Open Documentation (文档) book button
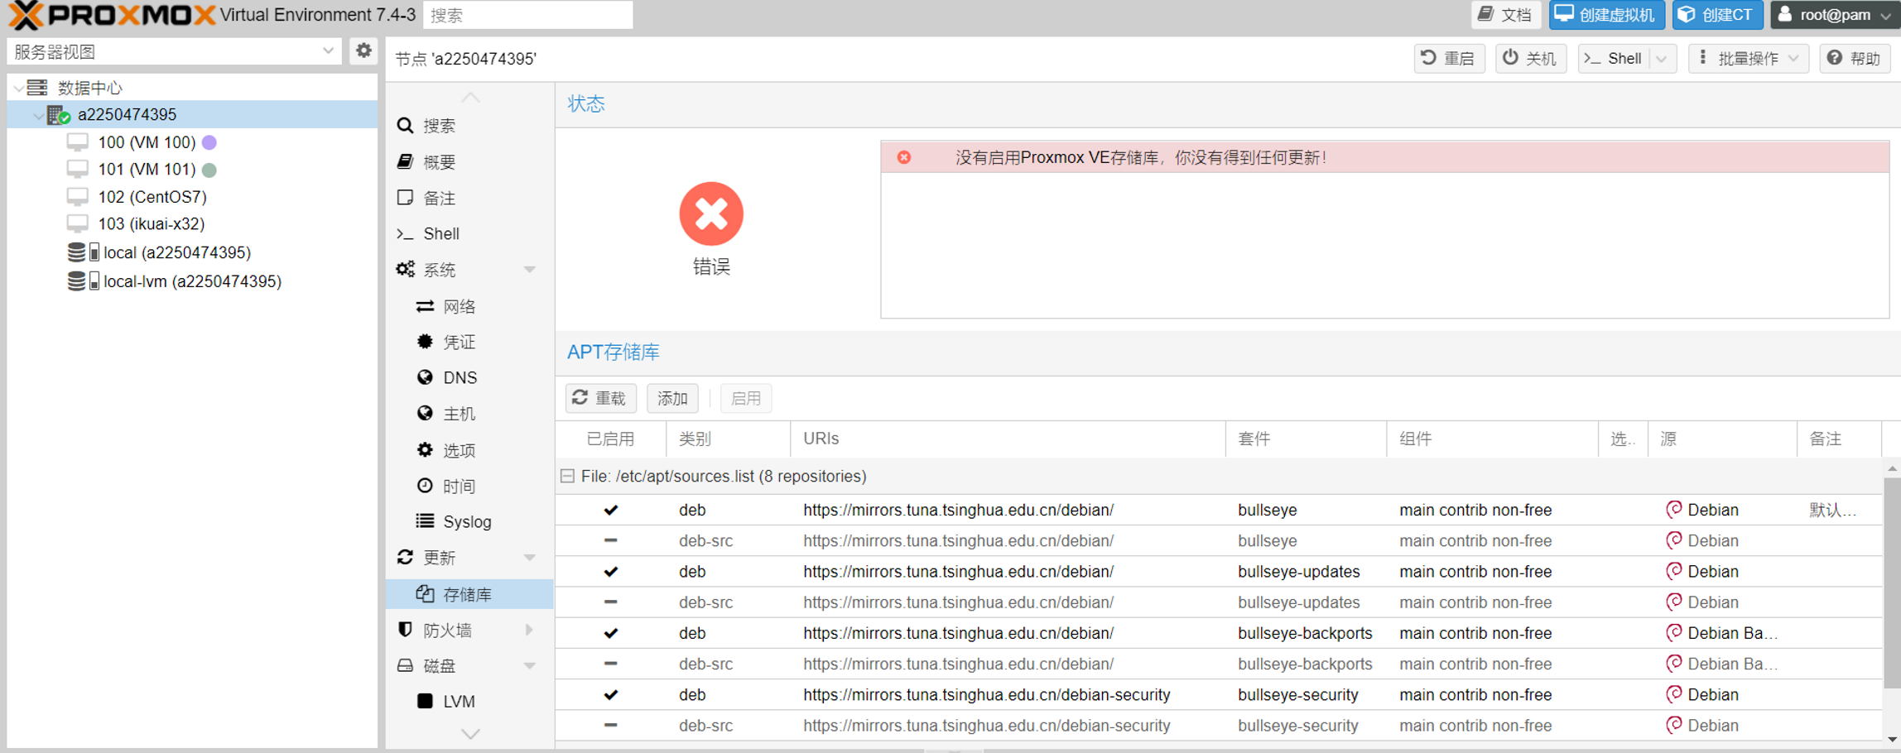Screen dimensions: 1901x753 (1504, 15)
